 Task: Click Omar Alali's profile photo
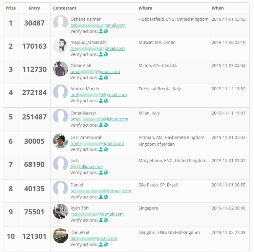point(61,69)
